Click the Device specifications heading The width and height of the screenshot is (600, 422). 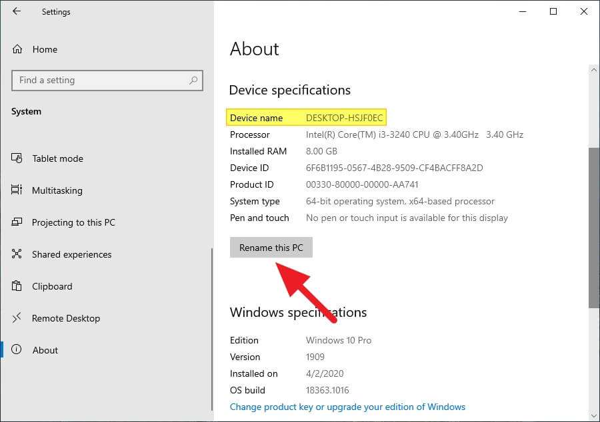[x=290, y=91]
